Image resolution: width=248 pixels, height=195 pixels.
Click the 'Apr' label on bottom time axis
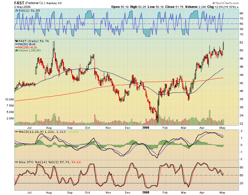tap(202, 193)
